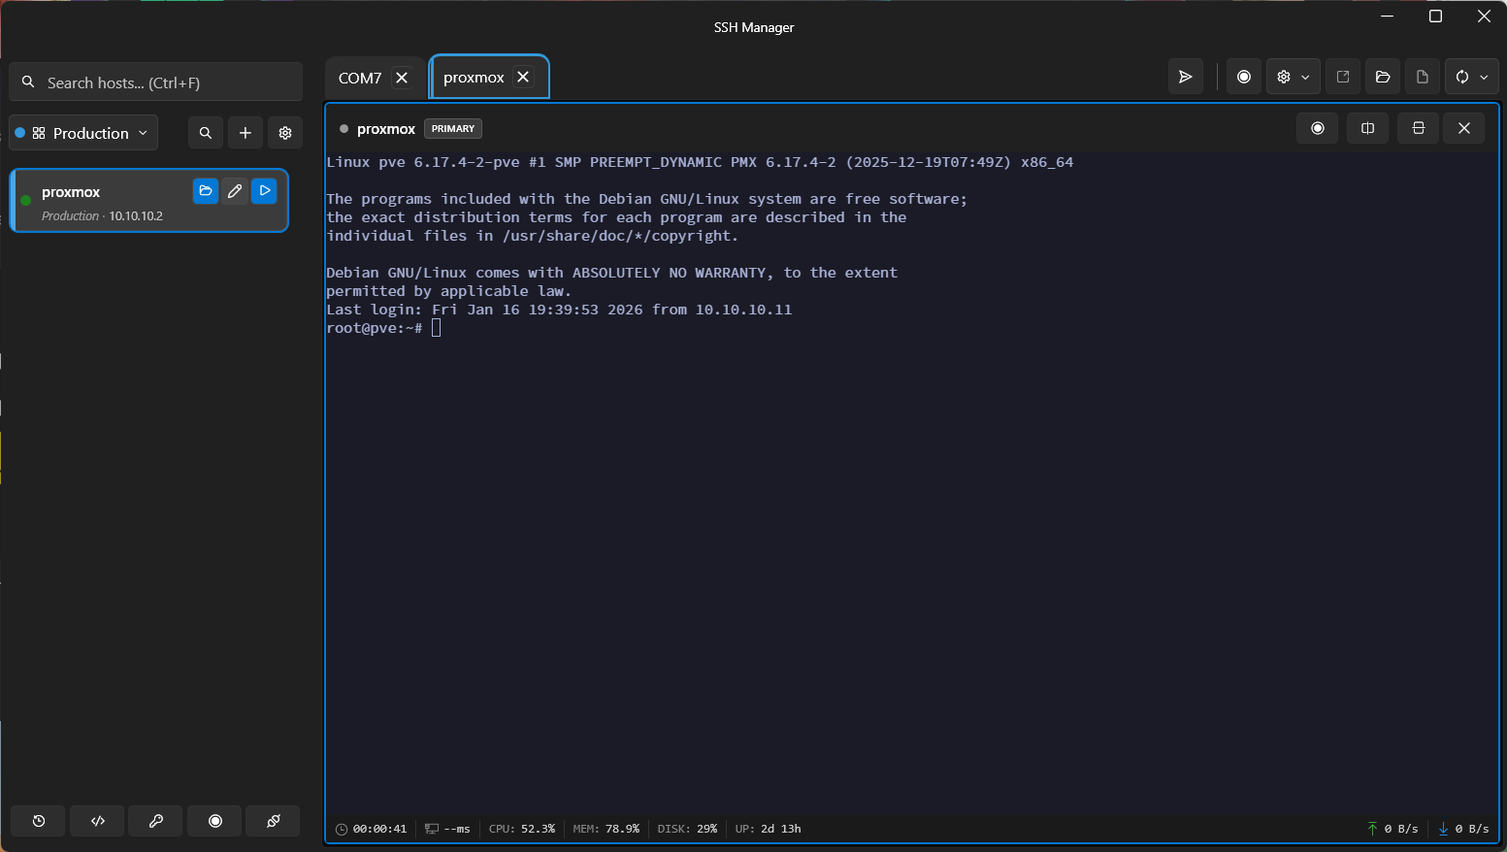Open the snippets code icon
This screenshot has height=852, width=1507.
[98, 821]
